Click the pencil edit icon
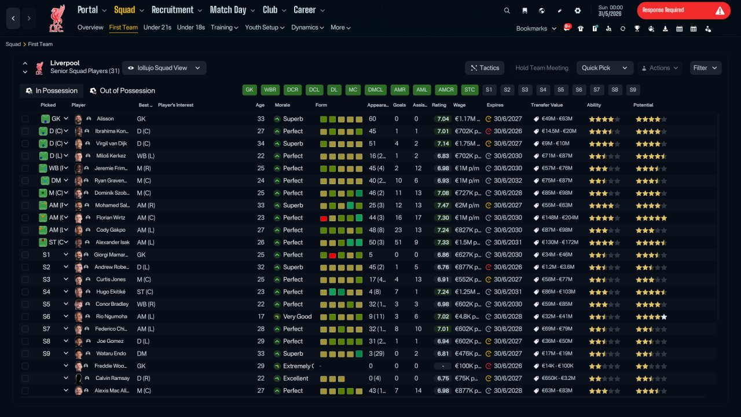The width and height of the screenshot is (741, 417). click(560, 10)
